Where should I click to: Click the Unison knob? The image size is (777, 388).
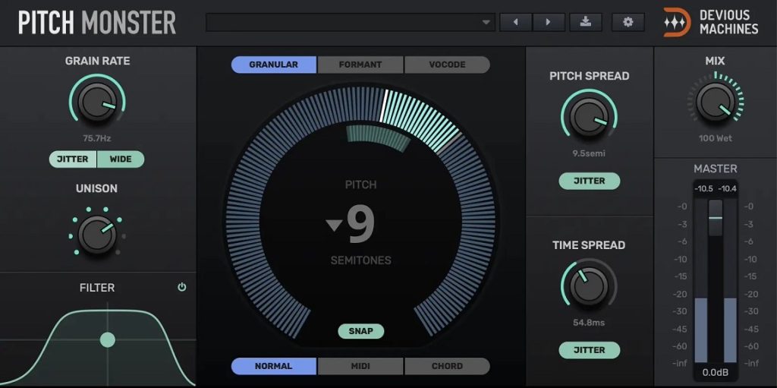point(97,233)
